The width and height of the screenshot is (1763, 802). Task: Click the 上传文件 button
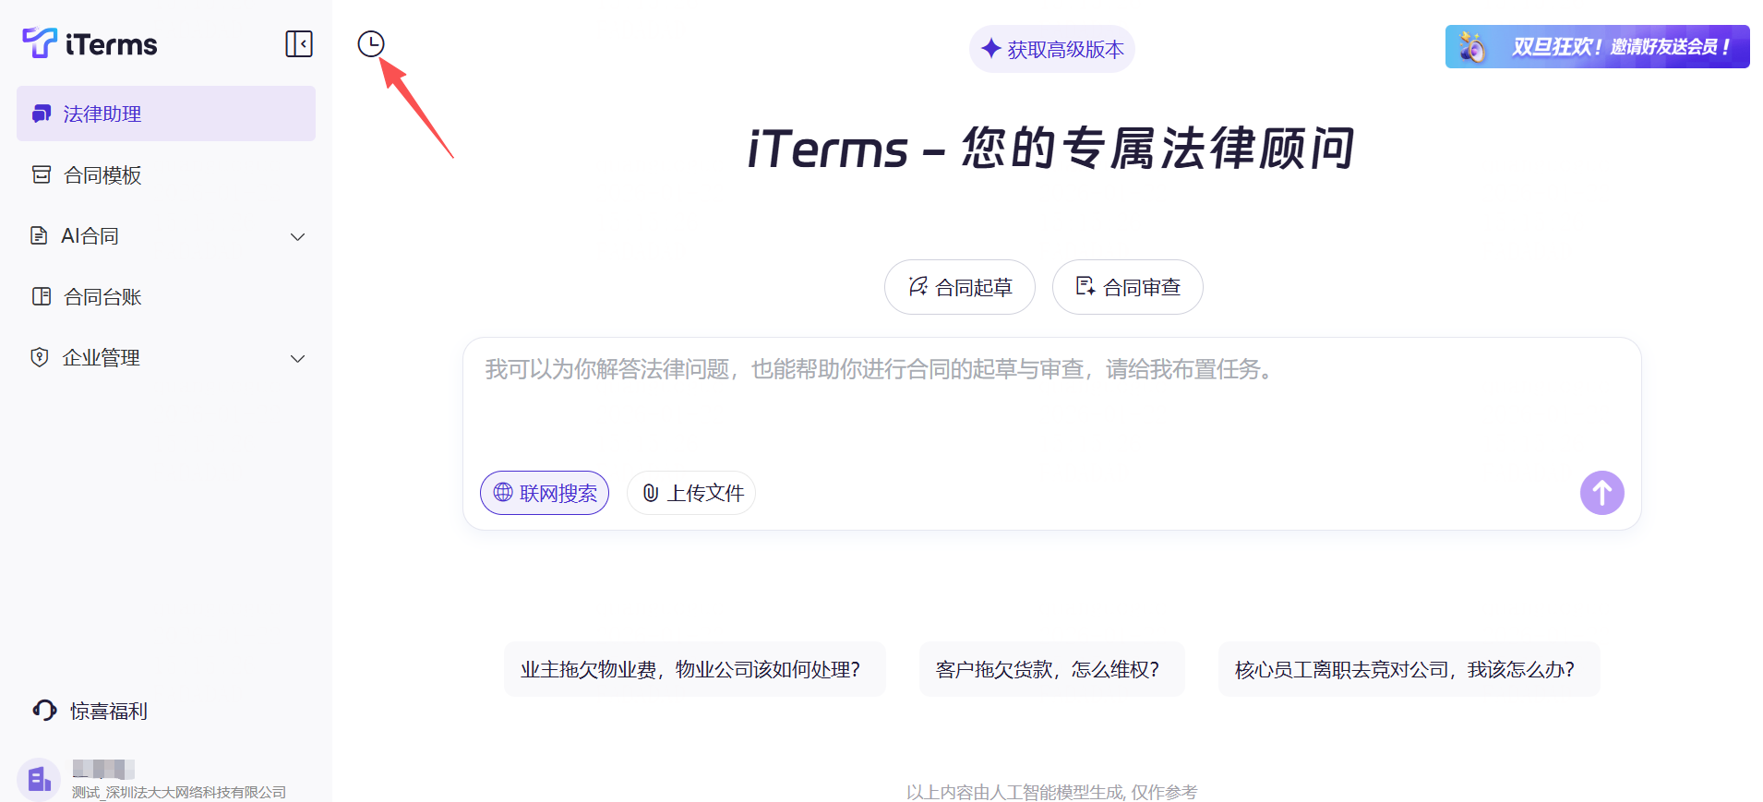691,493
